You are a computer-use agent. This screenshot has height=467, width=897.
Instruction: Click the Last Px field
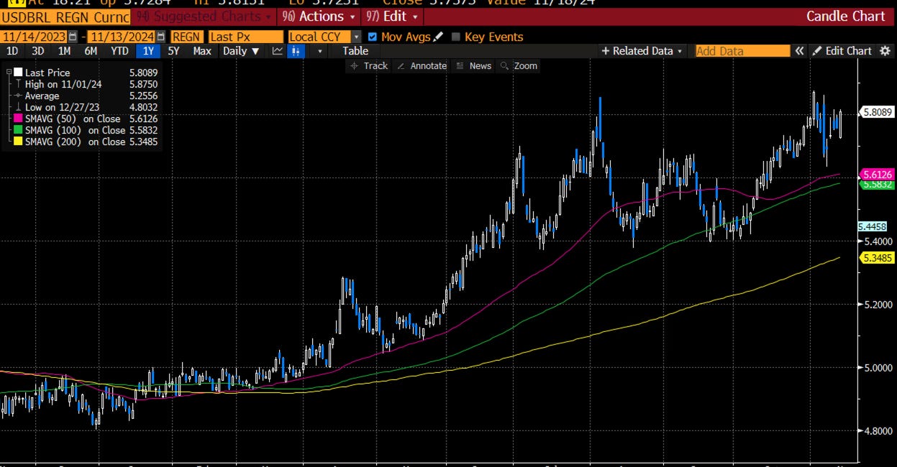point(245,37)
